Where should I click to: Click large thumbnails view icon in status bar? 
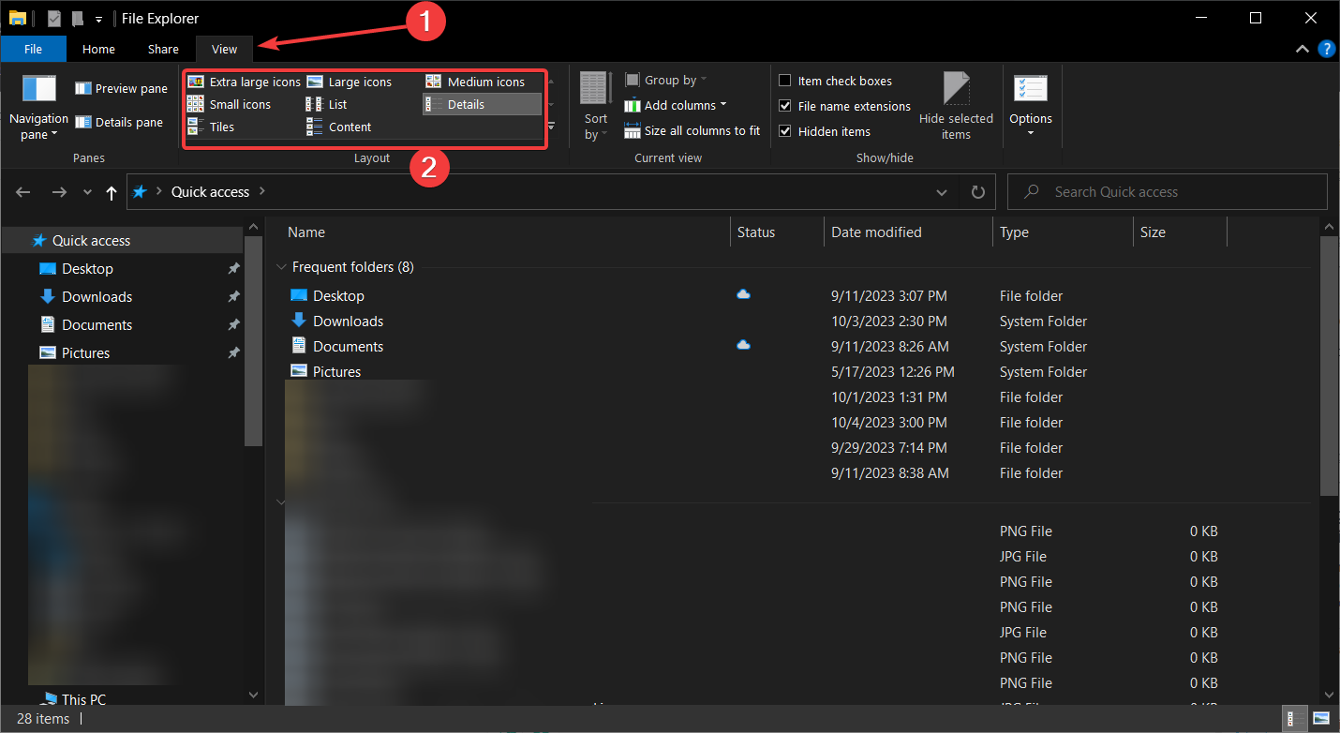1319,719
